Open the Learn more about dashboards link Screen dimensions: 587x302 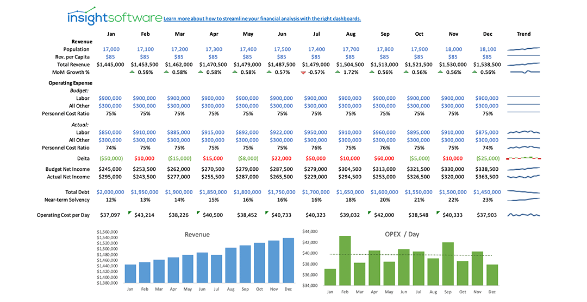262,18
